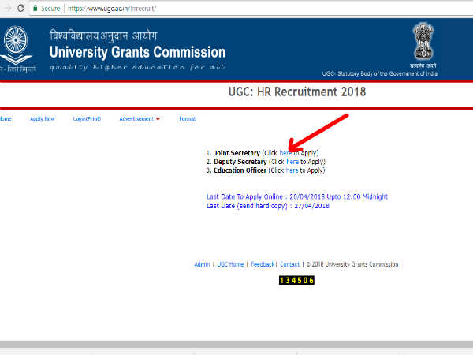Click the forward navigation arrow

click(x=6, y=8)
